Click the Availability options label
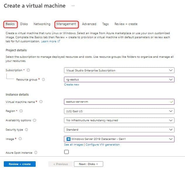The width and height of the screenshot is (185, 170). coord(18,120)
